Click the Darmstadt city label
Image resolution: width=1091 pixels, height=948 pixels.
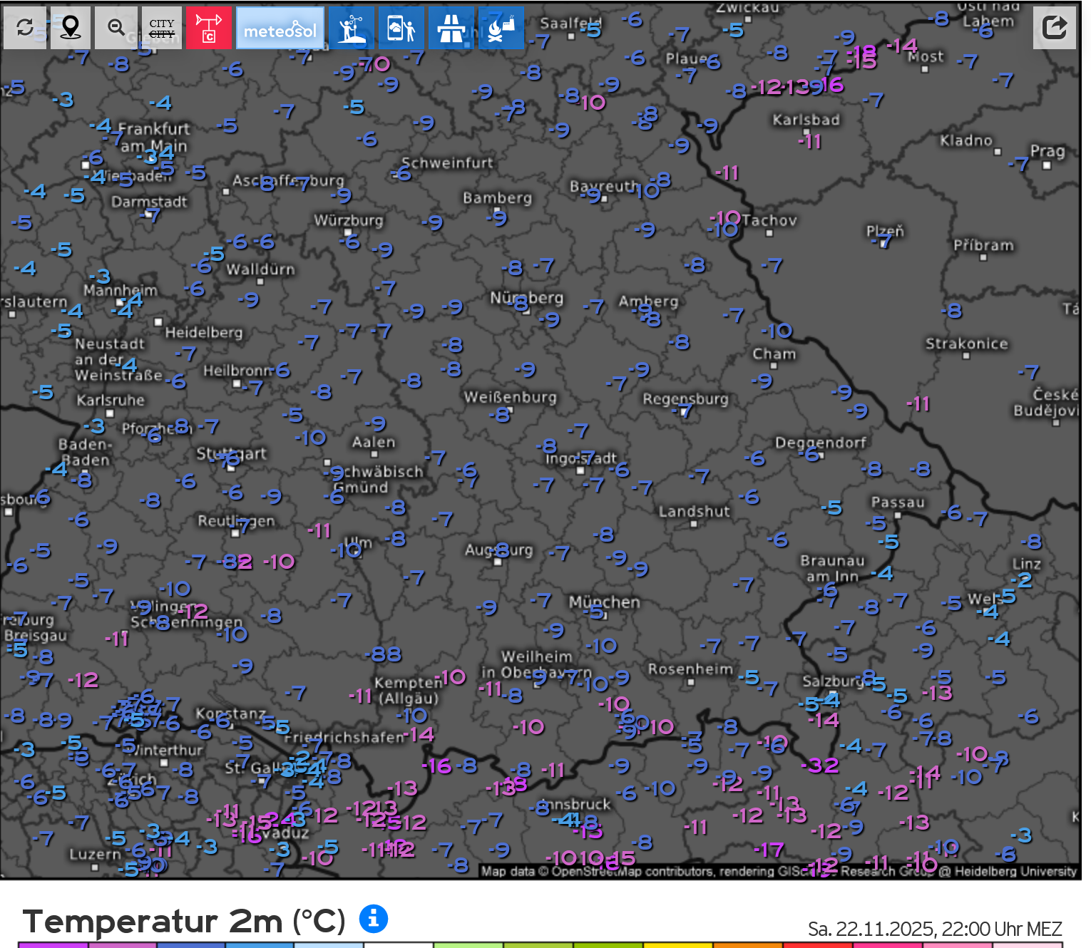pyautogui.click(x=149, y=202)
